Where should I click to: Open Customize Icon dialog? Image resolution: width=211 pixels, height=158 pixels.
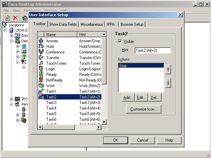pyautogui.click(x=144, y=109)
